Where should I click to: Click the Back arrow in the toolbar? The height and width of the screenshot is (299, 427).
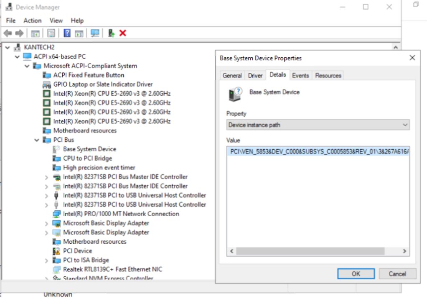(8, 33)
